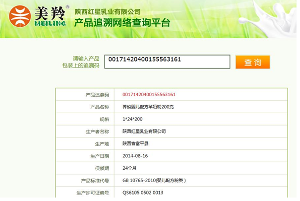Click the specification value 1*24*200
This screenshot has height=201, width=300.
131,120
